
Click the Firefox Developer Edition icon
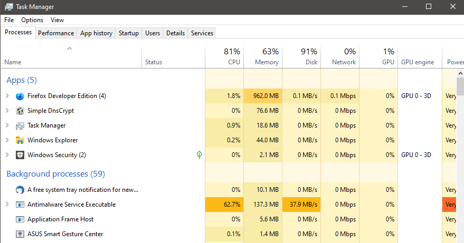tap(20, 96)
